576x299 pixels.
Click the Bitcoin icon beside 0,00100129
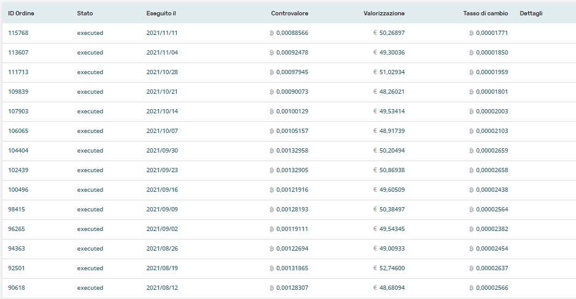point(271,112)
